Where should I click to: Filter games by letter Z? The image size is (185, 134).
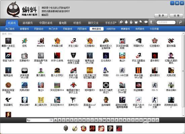(x=157, y=120)
